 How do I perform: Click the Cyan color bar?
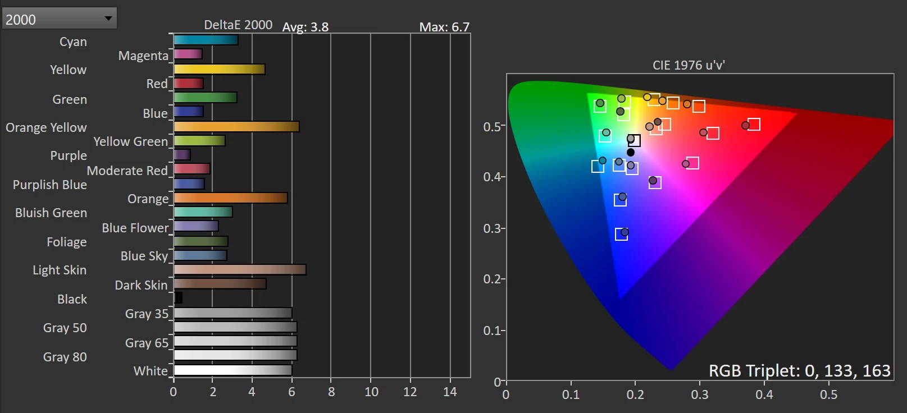pos(206,40)
